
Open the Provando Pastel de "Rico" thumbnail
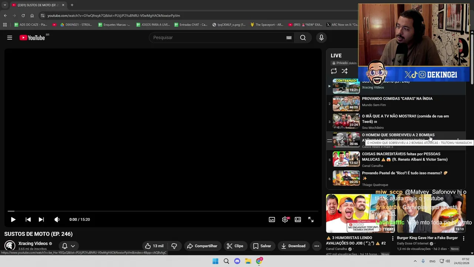coord(346,178)
